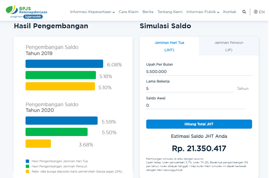
Task: Expand Informasi Kepesertaan dropdown menu
Action: pyautogui.click(x=92, y=12)
